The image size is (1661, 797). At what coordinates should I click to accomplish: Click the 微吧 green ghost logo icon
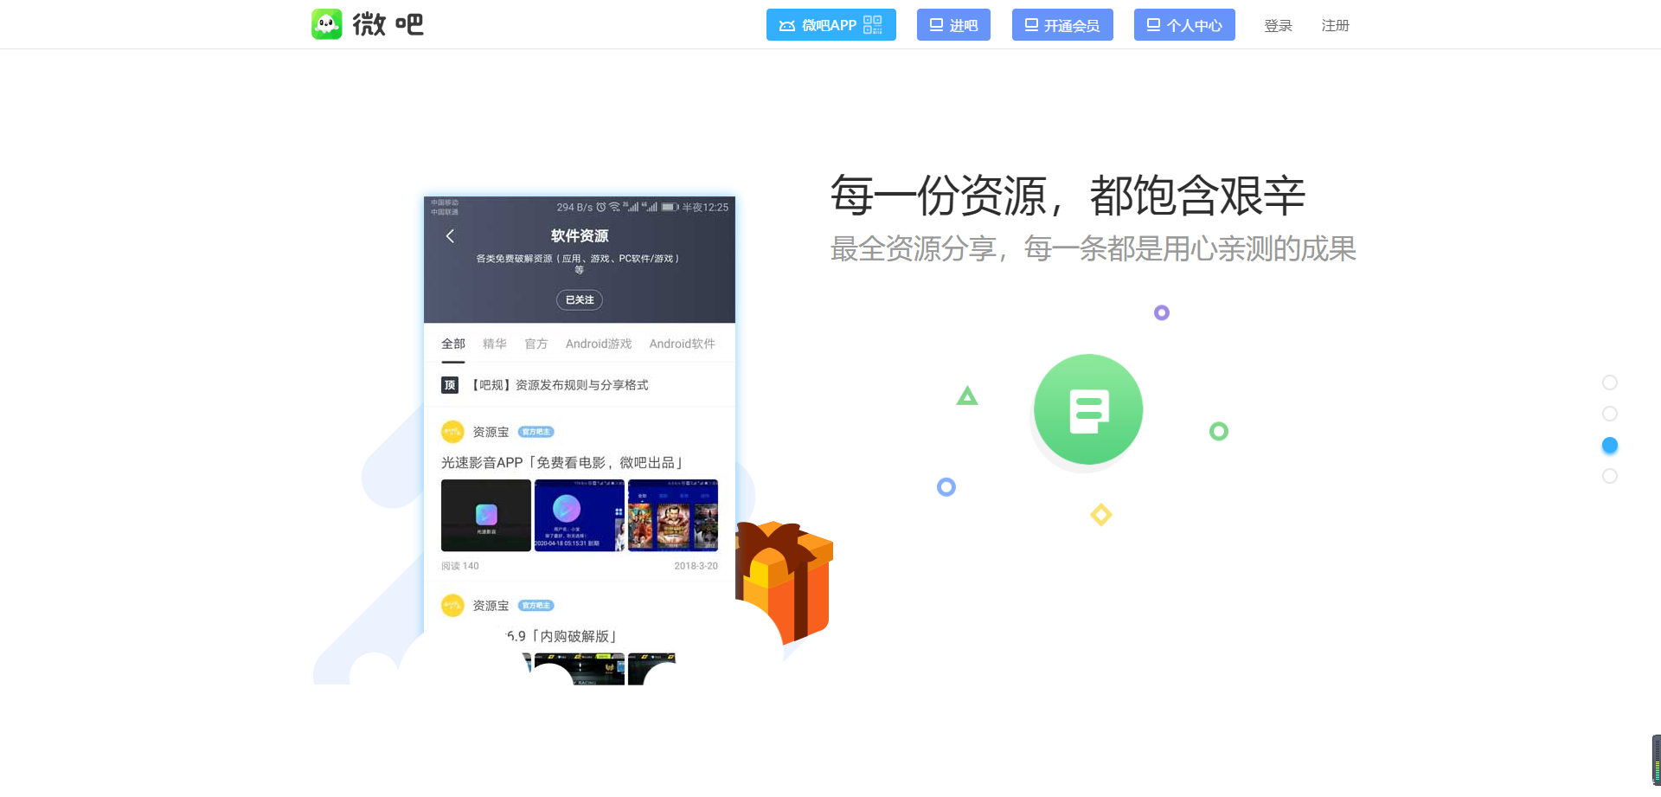tap(327, 24)
